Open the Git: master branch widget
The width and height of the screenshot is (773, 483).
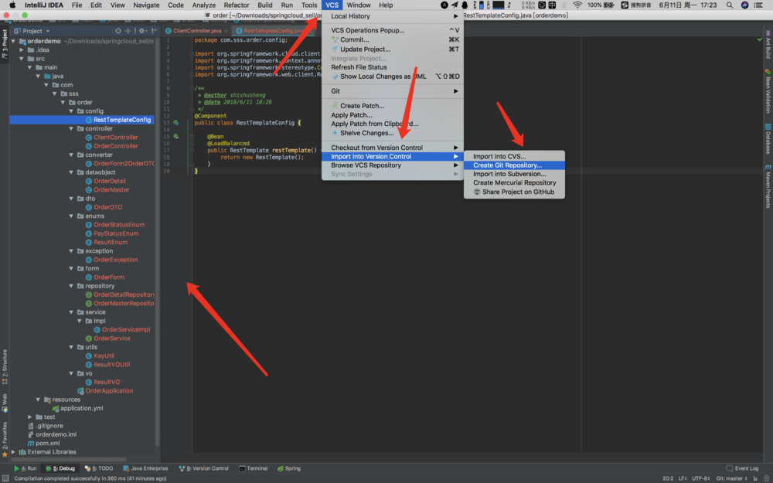731,478
